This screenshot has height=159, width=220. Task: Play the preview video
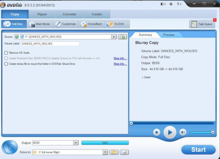170,132
